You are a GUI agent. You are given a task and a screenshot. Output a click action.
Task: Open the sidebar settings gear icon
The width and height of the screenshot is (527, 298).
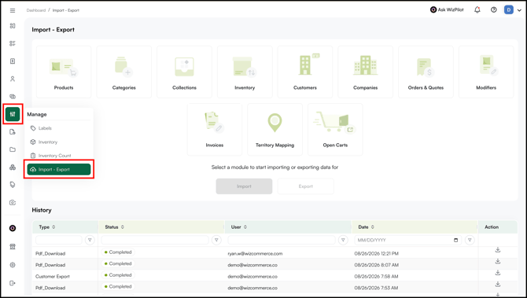pos(13,265)
